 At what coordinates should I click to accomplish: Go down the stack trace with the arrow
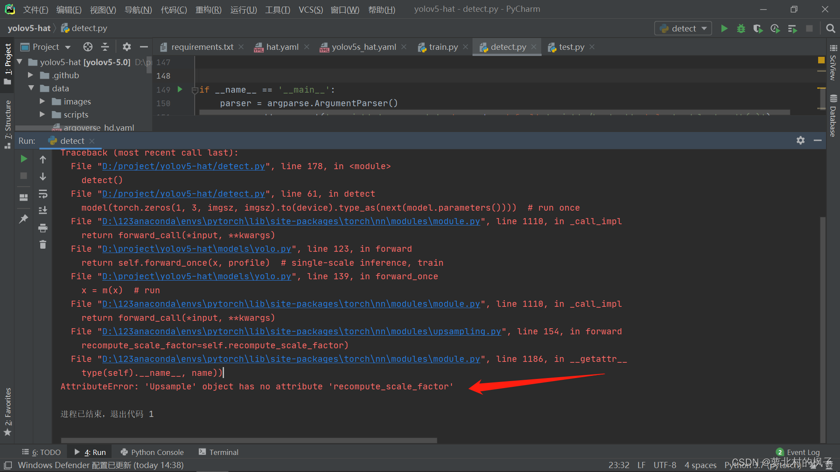43,177
